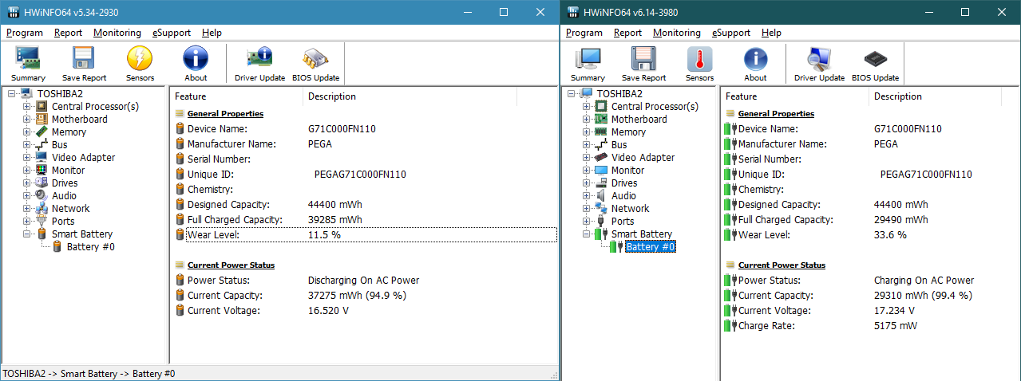Click BIOS Update in v5.34 window
This screenshot has height=381, width=1021.
(315, 64)
